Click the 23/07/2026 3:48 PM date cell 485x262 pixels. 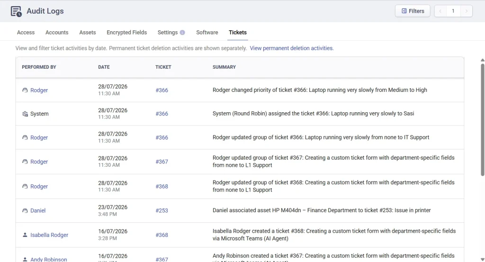(113, 210)
